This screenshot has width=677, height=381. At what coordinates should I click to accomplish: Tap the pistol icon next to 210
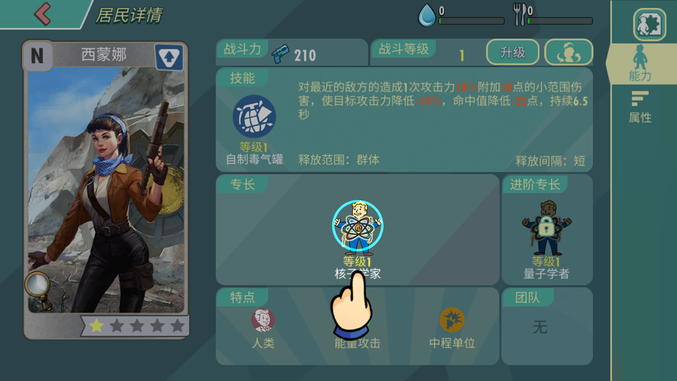(281, 55)
